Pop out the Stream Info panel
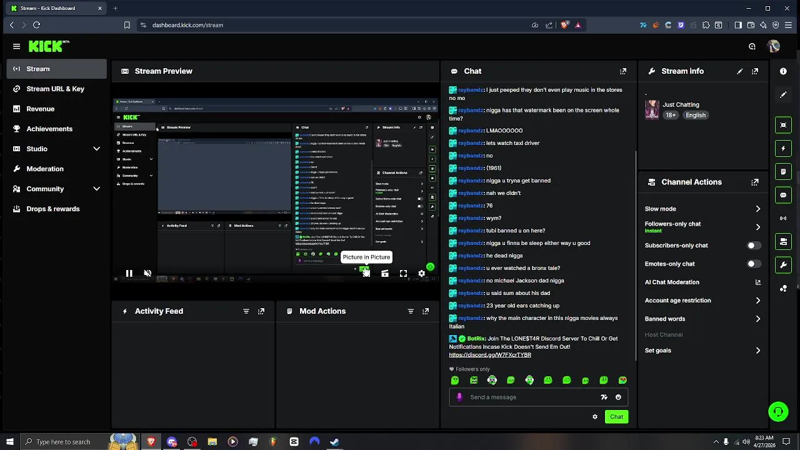The height and width of the screenshot is (450, 800). click(x=755, y=71)
